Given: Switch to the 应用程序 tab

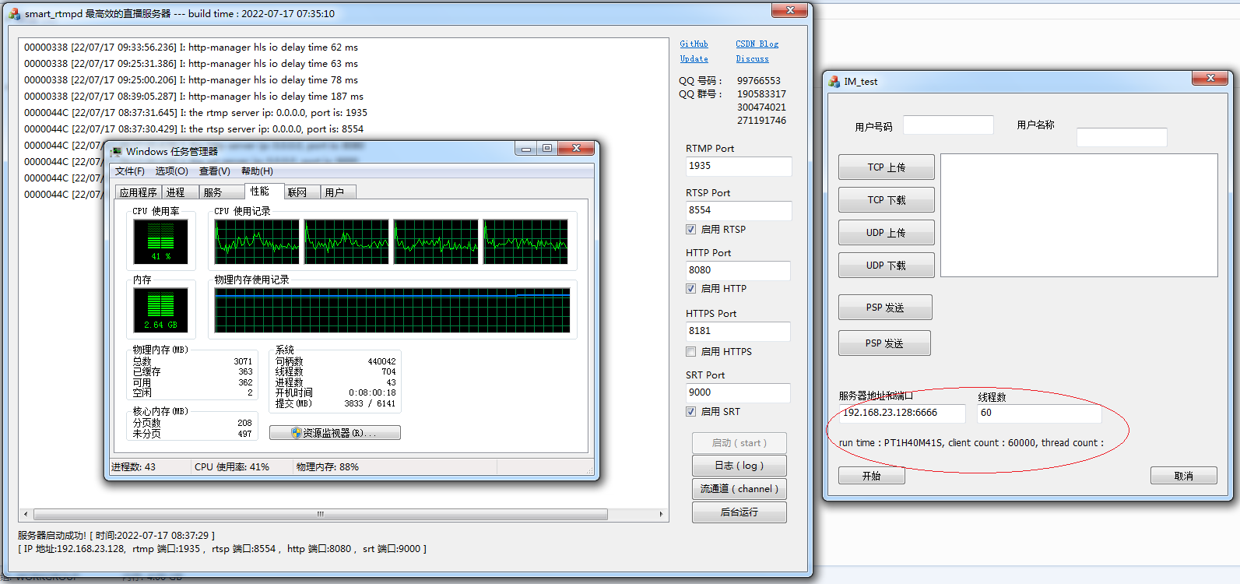Looking at the screenshot, I should [x=138, y=192].
